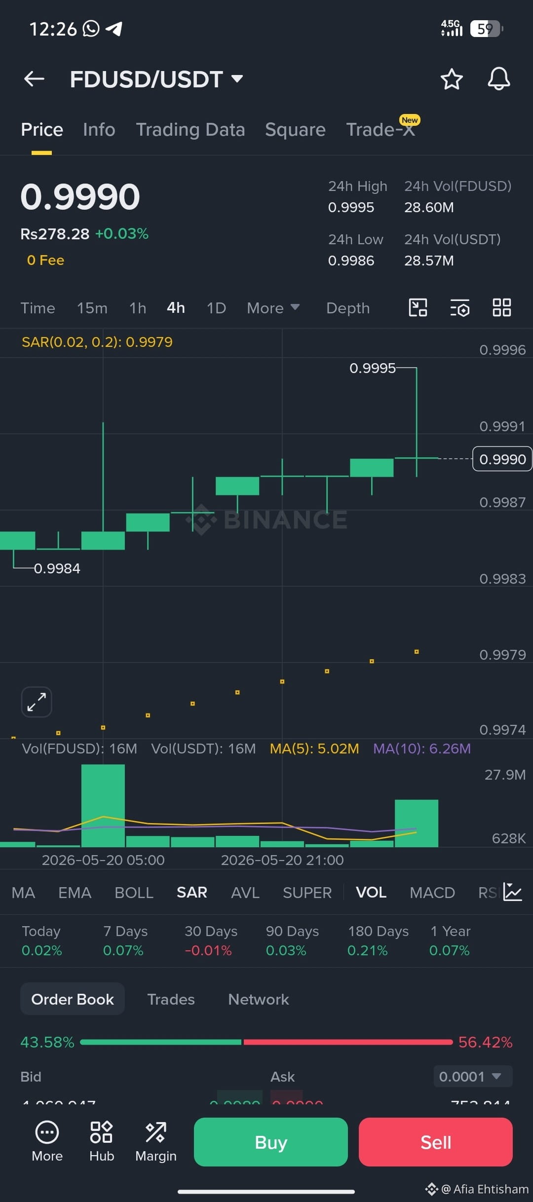Screen dimensions: 533x1202
Task: Toggle the BOLL indicator
Action: click(134, 892)
